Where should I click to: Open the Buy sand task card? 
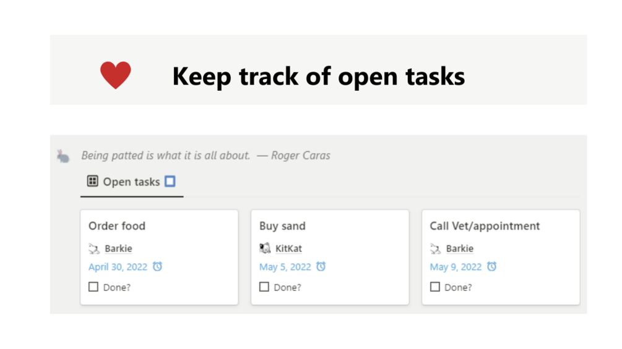click(282, 226)
